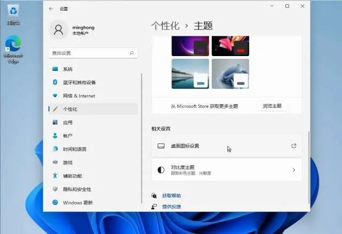Click the sidebar vertical scrollbar
The image size is (342, 234).
point(142,138)
